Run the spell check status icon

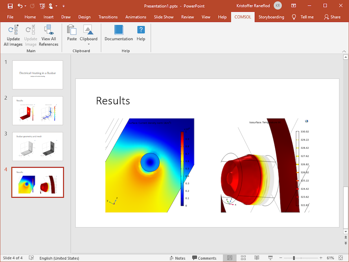pos(31,258)
